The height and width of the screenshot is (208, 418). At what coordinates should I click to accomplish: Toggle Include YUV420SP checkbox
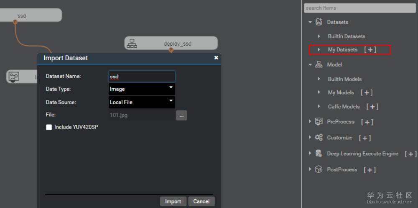pyautogui.click(x=49, y=127)
